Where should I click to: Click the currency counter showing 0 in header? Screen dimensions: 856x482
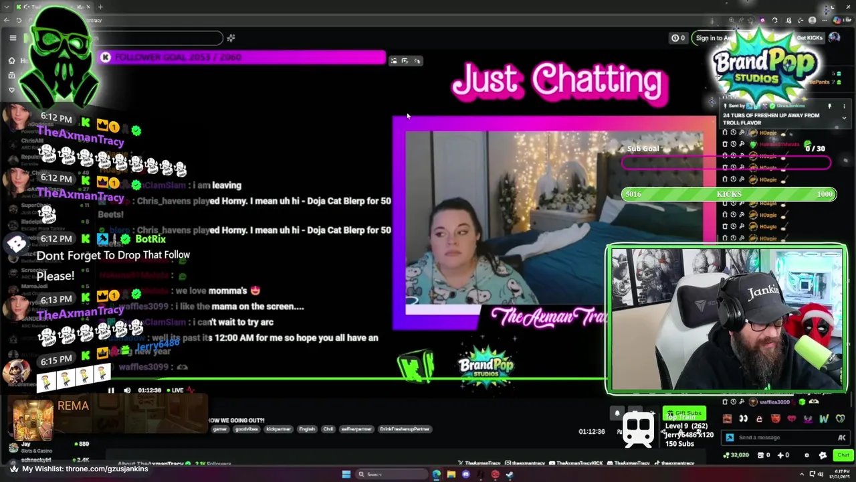[x=678, y=38]
